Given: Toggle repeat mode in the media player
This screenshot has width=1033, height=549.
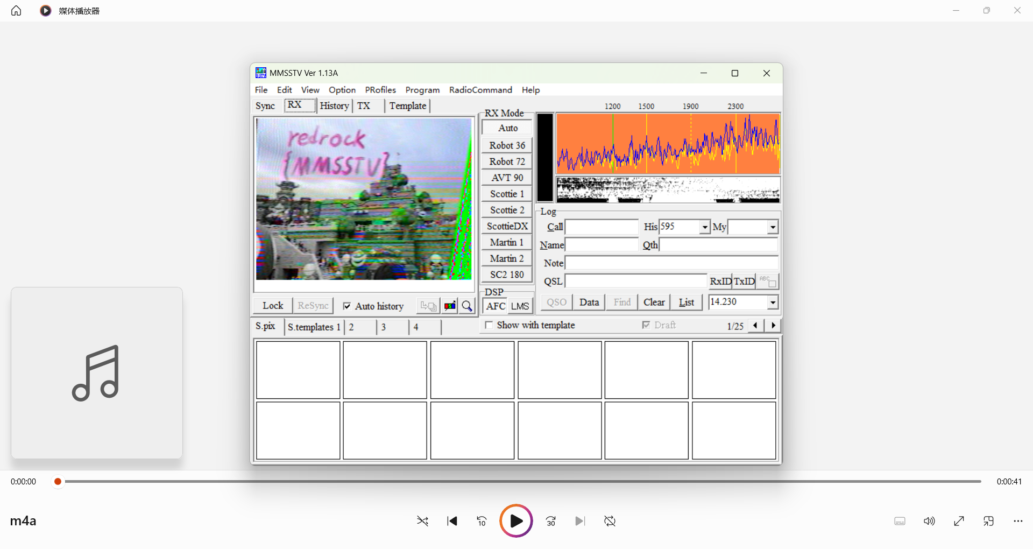Looking at the screenshot, I should pyautogui.click(x=610, y=521).
